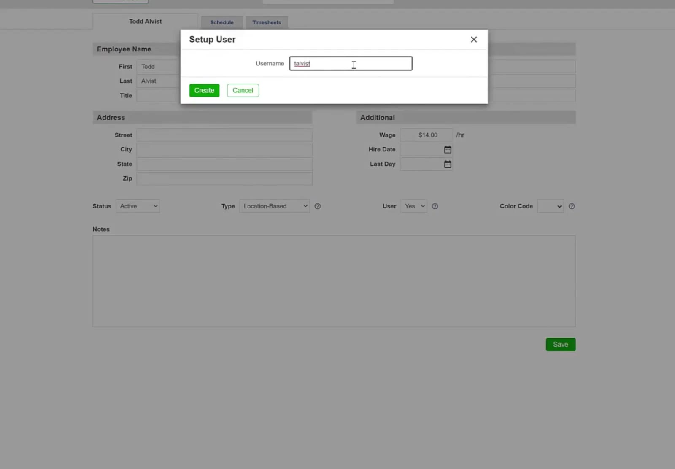
Task: Click the Save button
Action: pos(561,345)
